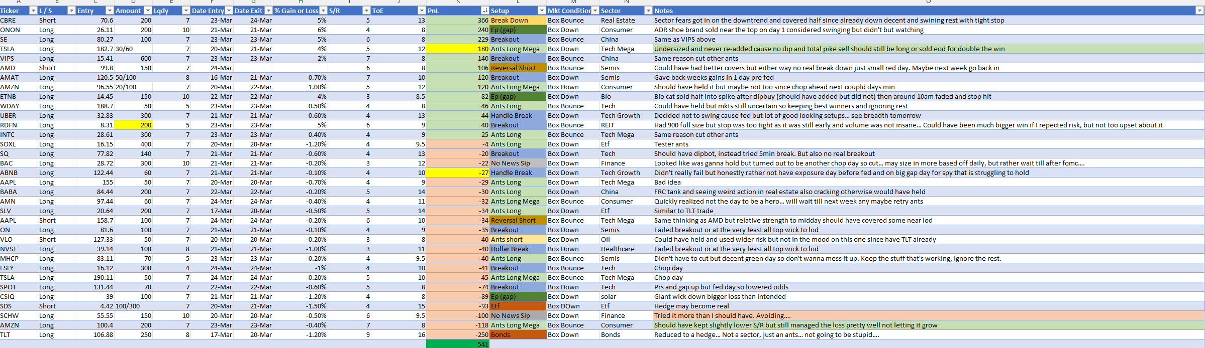The image size is (1205, 348).
Task: Open the Entry column filter dropdown
Action: (110, 11)
